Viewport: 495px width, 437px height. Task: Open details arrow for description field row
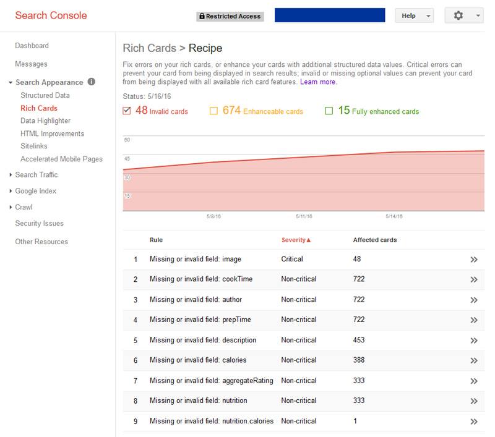pyautogui.click(x=474, y=340)
